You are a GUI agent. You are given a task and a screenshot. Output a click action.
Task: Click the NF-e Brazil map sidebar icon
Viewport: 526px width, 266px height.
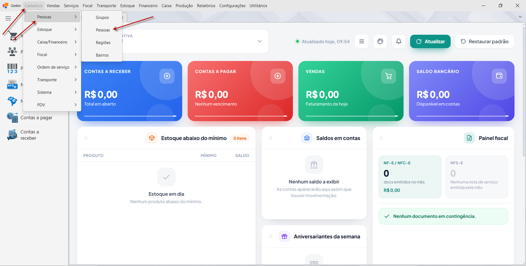(x=12, y=101)
